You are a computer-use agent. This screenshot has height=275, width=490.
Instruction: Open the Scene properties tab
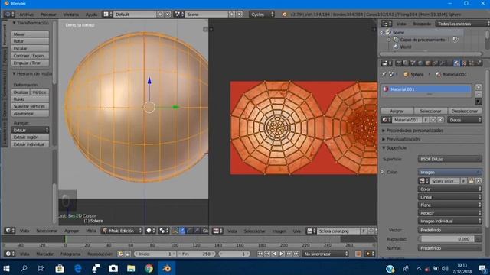(413, 63)
